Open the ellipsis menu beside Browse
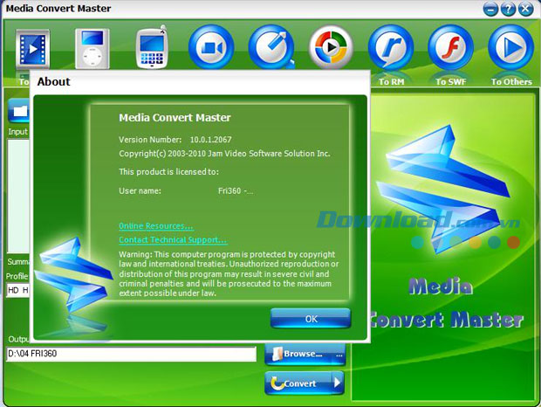This screenshot has height=407, width=541. tap(339, 355)
